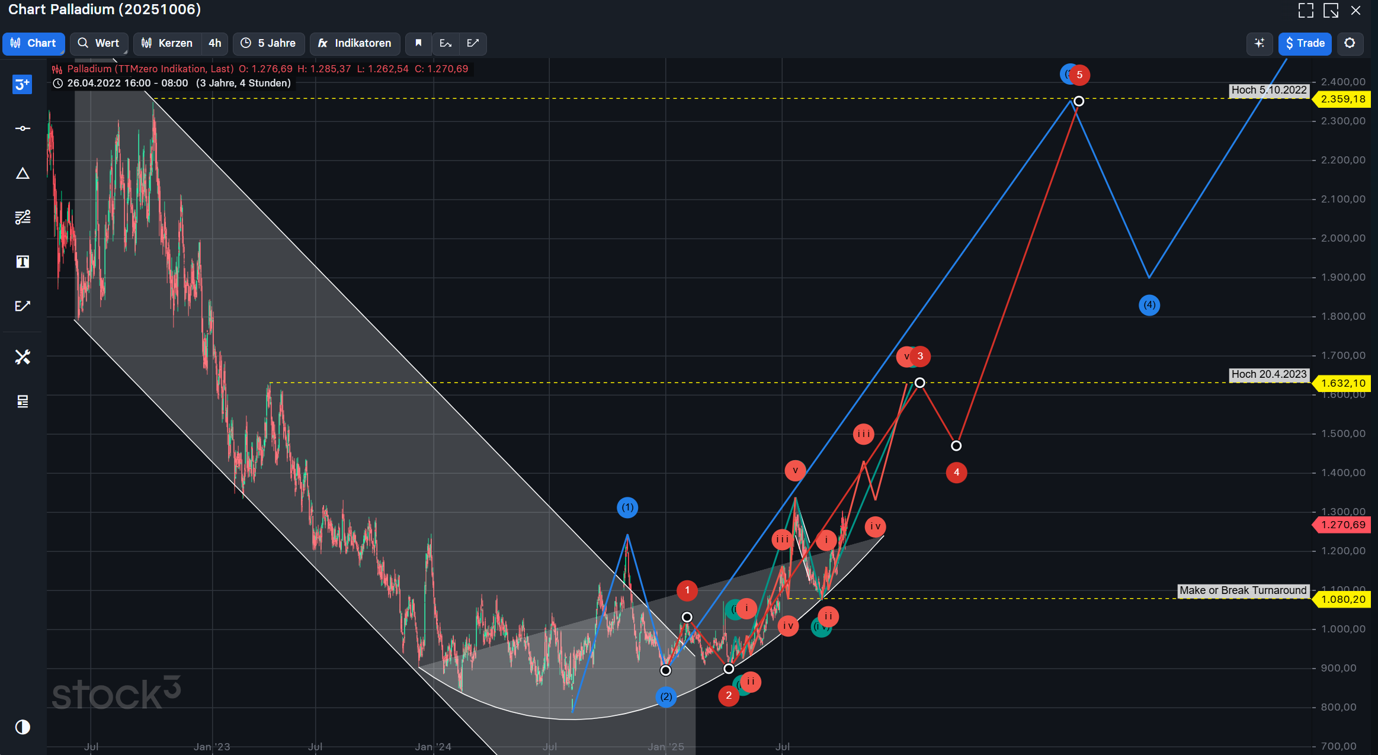Click the yellow 1.632,10 price label
The height and width of the screenshot is (755, 1378).
(x=1342, y=383)
